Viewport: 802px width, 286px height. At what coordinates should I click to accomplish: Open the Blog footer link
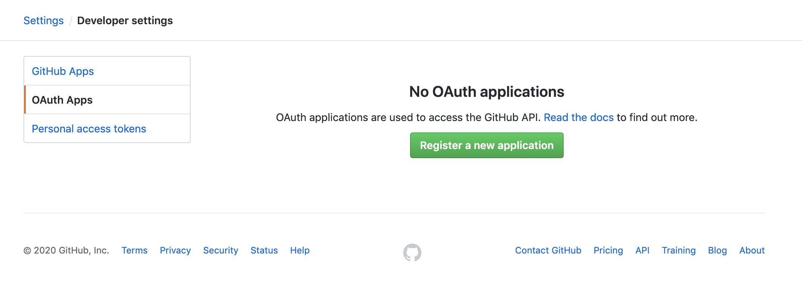click(x=717, y=250)
